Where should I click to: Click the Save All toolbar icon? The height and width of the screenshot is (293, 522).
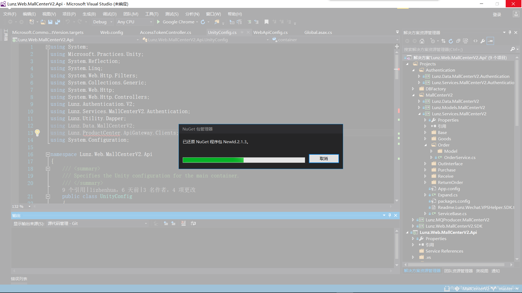(58, 22)
